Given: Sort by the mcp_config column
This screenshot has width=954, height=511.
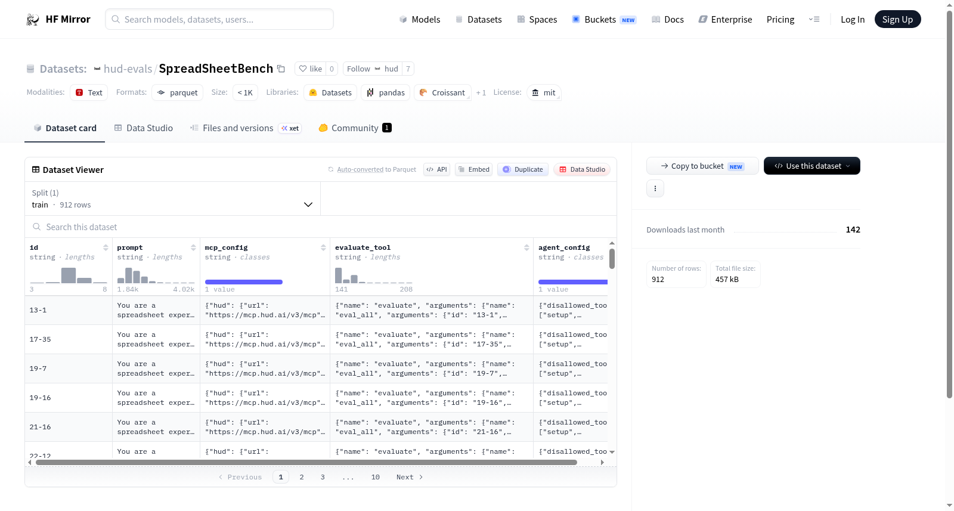Looking at the screenshot, I should pyautogui.click(x=323, y=247).
